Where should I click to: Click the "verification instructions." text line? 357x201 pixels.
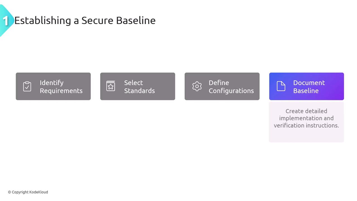(x=306, y=125)
